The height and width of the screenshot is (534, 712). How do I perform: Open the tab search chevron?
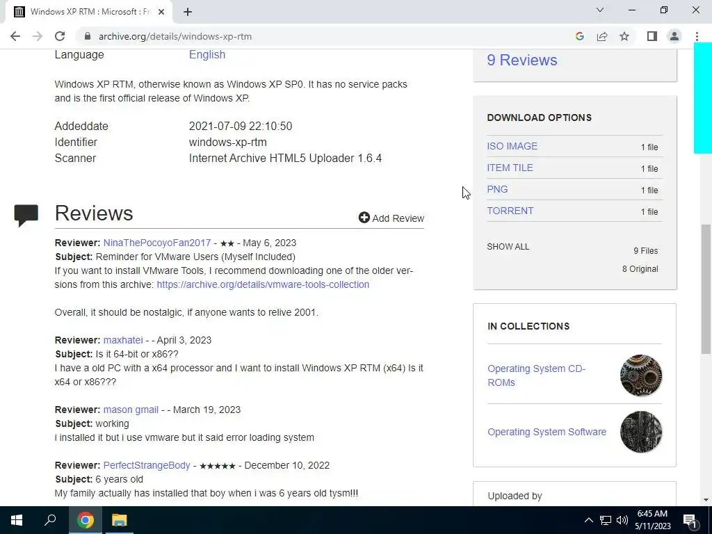click(600, 10)
